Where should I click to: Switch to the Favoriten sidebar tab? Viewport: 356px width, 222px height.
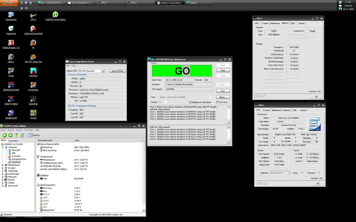click(13, 140)
